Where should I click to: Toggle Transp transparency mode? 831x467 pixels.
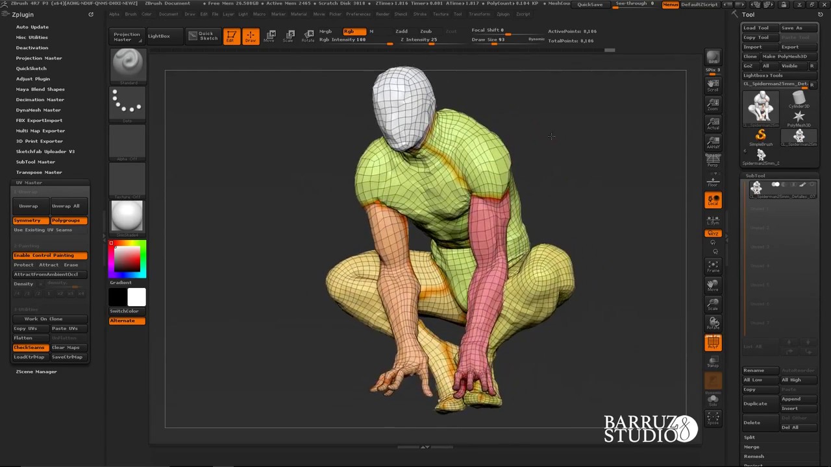click(x=713, y=362)
